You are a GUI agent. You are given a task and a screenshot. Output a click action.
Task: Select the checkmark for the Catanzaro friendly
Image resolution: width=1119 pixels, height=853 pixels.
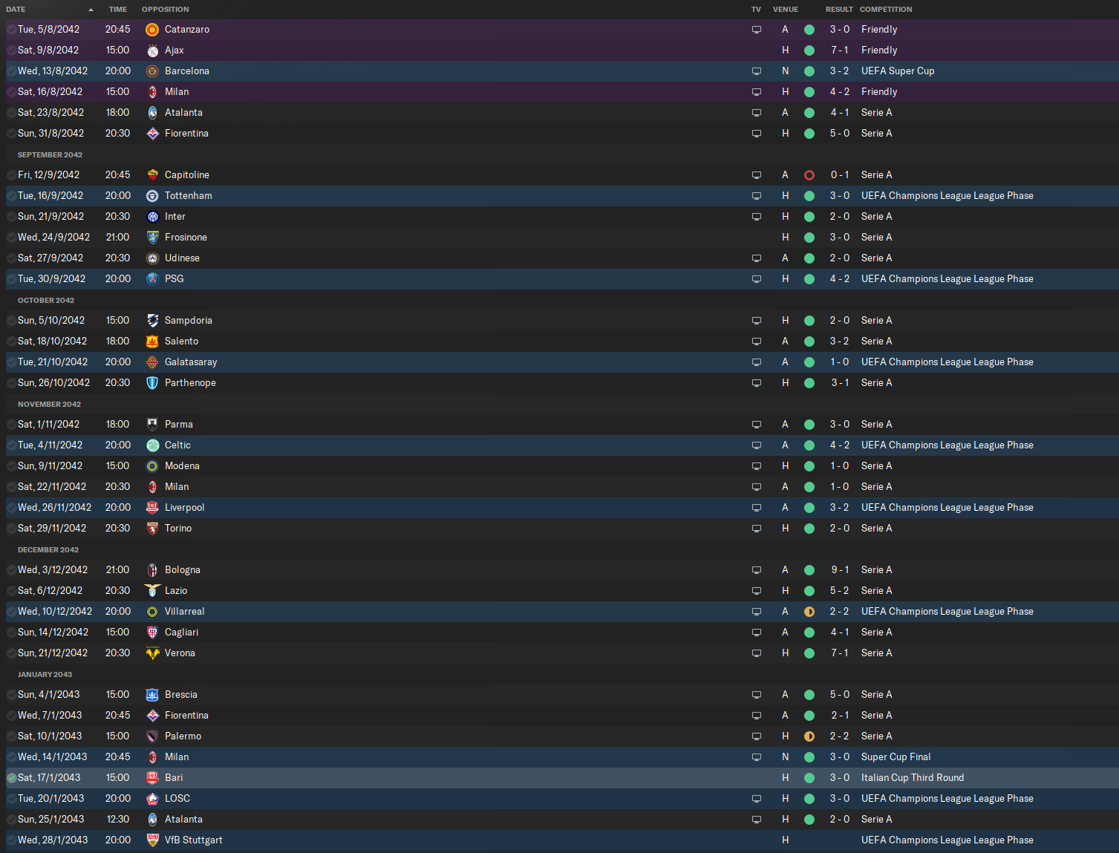tap(12, 30)
